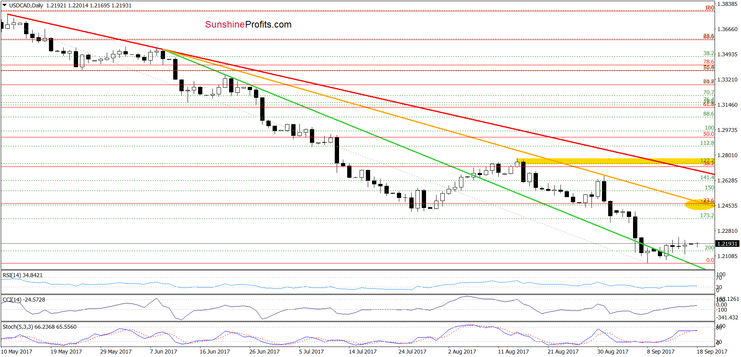Image resolution: width=741 pixels, height=357 pixels.
Task: Click the 14 Jul 2017 date label
Action: tap(363, 352)
